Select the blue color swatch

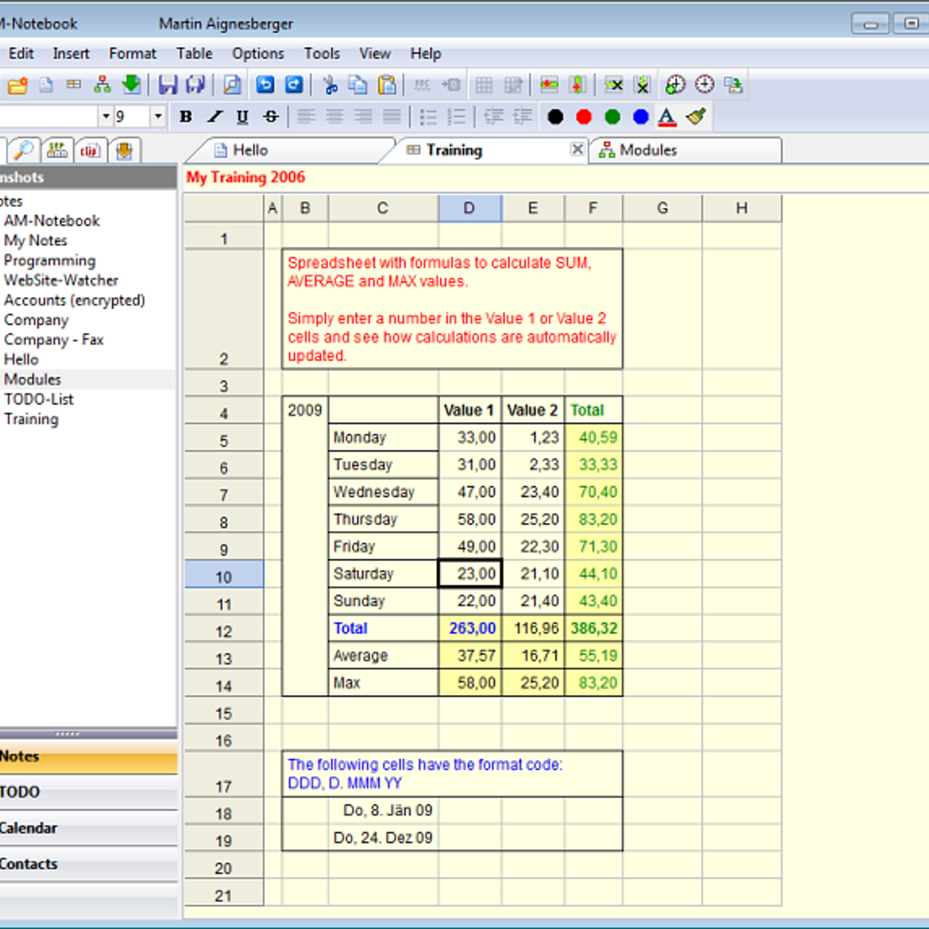pos(641,117)
